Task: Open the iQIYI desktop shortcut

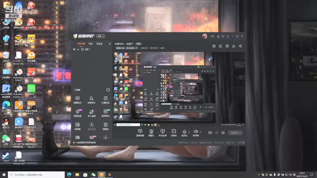Action: coord(31,90)
